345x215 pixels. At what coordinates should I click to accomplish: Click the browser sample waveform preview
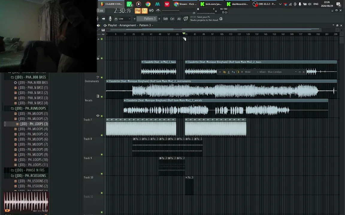click(x=26, y=202)
